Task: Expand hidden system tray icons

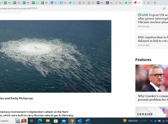Action: click(x=151, y=121)
